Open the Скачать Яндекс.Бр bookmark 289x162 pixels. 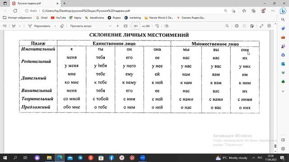pyautogui.click(x=191, y=18)
